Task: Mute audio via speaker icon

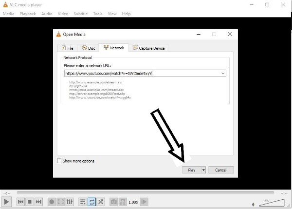Action: (x=254, y=205)
